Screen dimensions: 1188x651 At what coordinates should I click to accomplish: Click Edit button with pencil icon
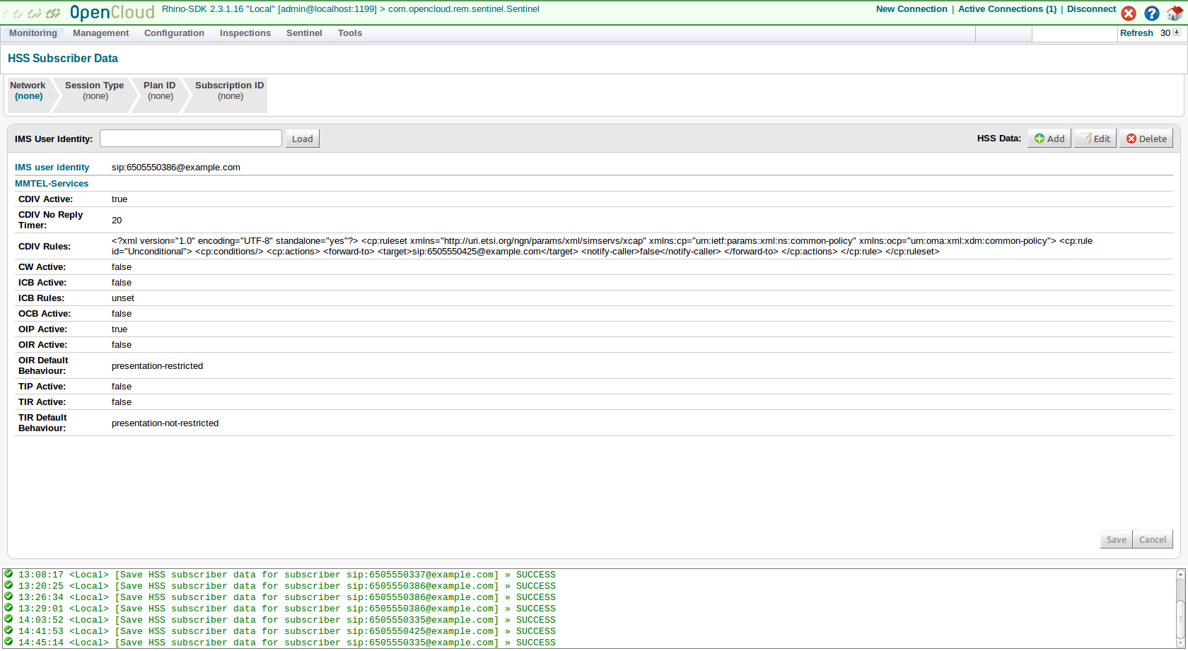1095,139
